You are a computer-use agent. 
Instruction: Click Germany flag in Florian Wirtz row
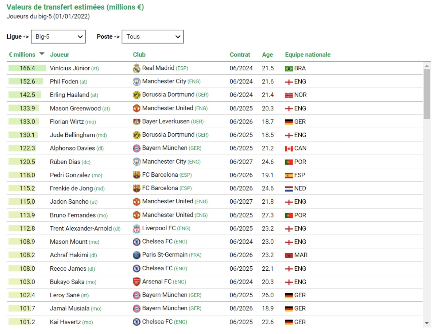click(x=289, y=122)
